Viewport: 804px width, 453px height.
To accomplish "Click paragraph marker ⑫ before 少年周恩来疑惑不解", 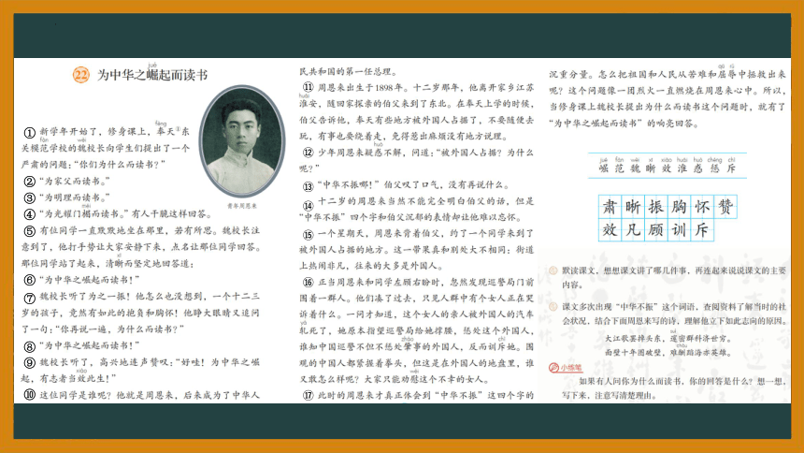I will pyautogui.click(x=308, y=153).
